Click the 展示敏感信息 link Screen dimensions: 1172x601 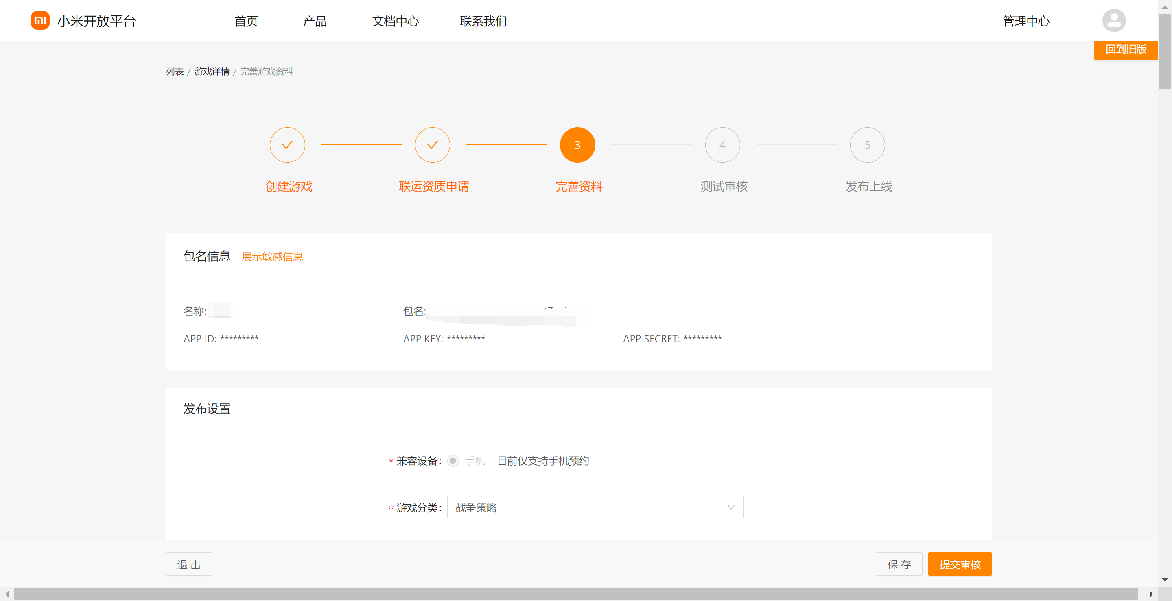(x=272, y=257)
